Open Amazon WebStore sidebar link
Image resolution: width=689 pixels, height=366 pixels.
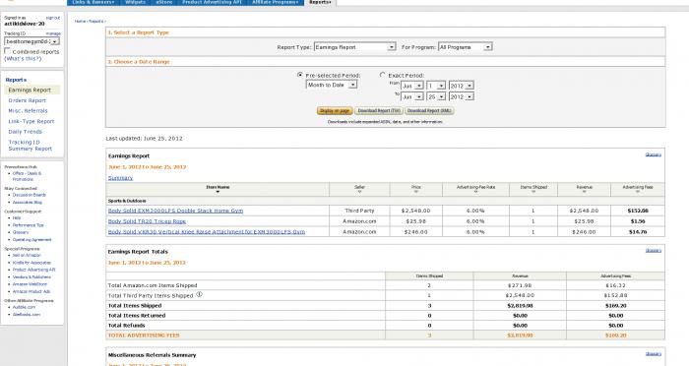[30, 284]
